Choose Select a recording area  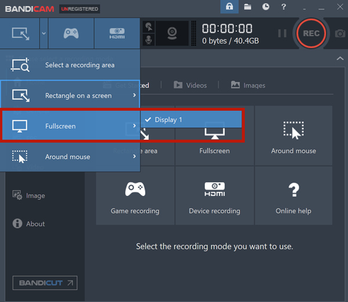pos(70,65)
